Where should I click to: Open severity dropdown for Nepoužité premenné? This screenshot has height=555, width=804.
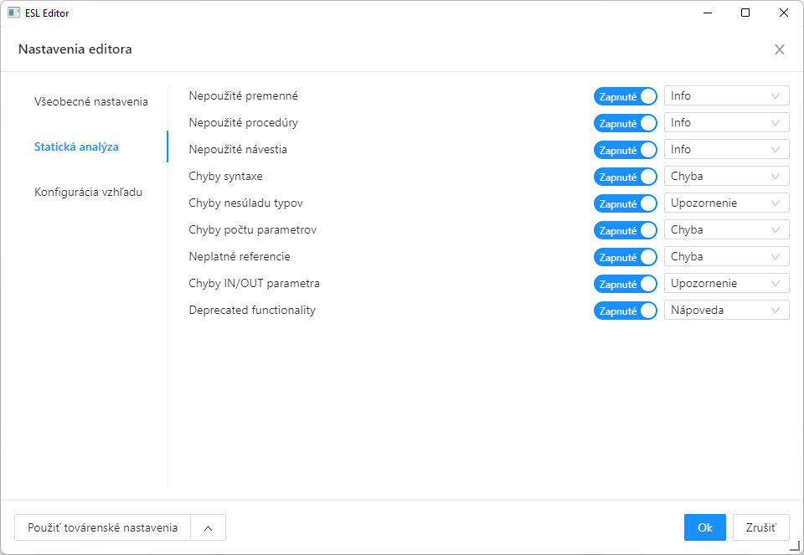[726, 96]
